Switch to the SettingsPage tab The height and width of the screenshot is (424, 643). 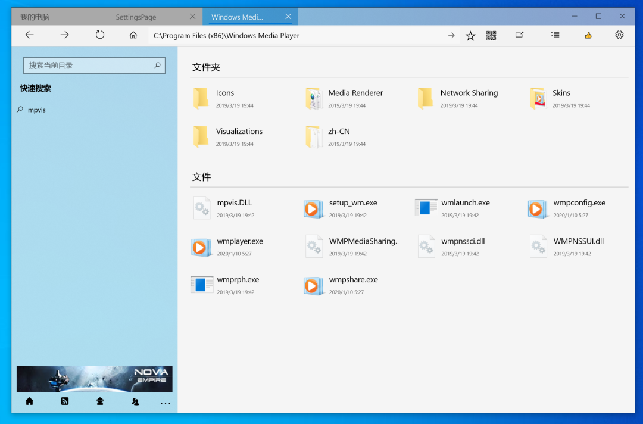pos(136,17)
